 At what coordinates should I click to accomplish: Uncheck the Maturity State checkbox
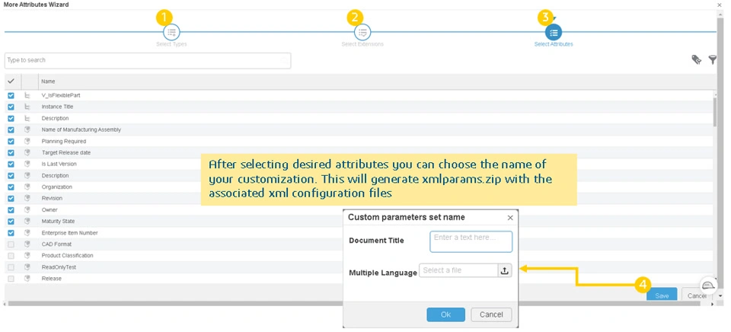11,222
